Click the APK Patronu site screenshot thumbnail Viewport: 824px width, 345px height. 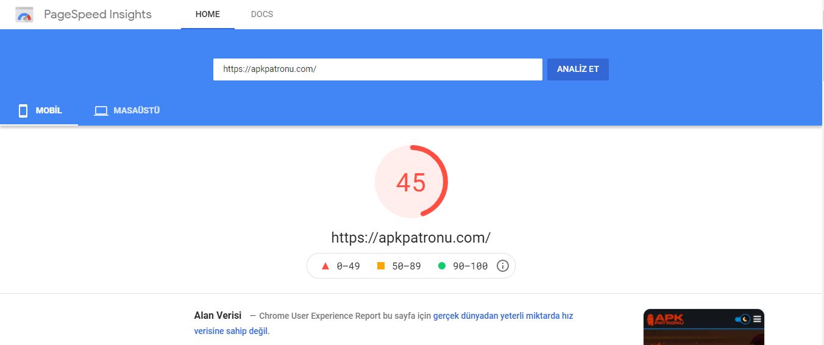tap(704, 327)
